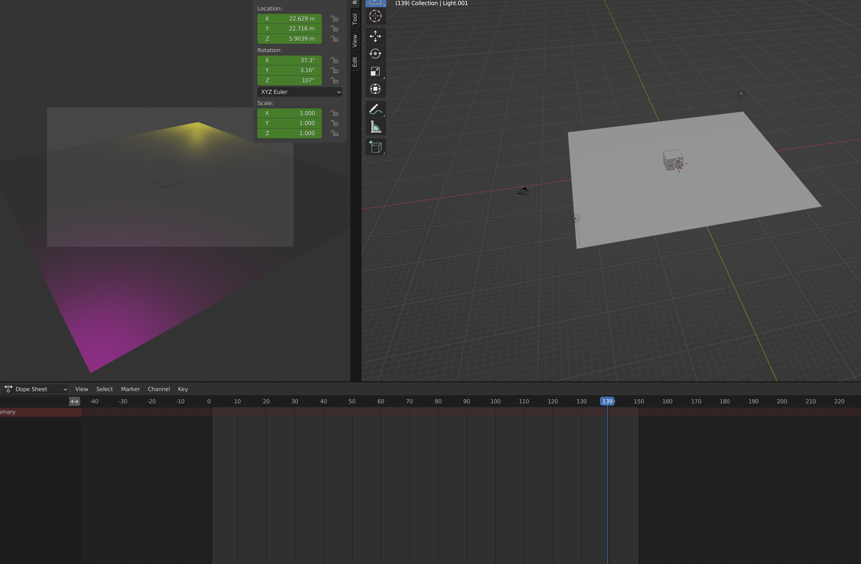Open the Channel menu in Dope Sheet
861x564 pixels.
(158, 389)
